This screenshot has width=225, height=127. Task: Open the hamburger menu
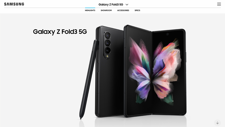(219, 4)
